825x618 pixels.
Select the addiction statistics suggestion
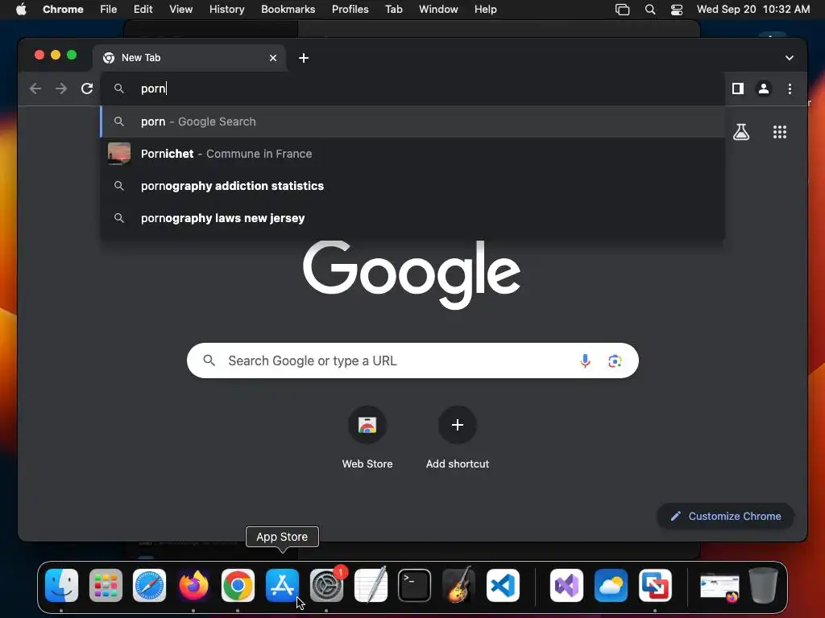(412, 186)
